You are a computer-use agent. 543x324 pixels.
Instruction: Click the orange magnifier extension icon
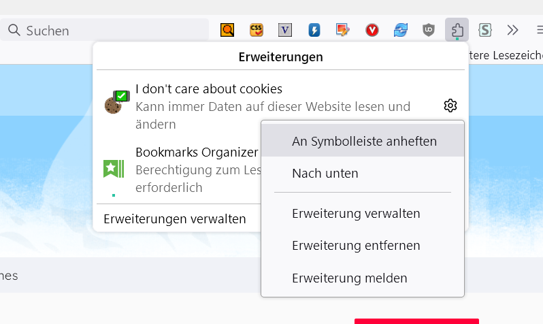pos(227,30)
